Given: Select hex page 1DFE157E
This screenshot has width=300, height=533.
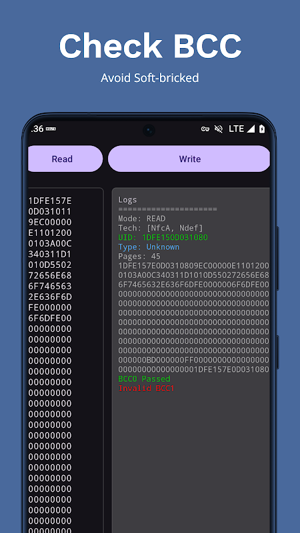Looking at the screenshot, I should tap(50, 201).
